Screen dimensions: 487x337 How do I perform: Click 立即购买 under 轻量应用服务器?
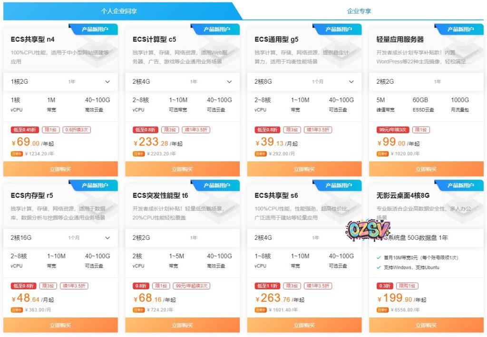point(426,169)
